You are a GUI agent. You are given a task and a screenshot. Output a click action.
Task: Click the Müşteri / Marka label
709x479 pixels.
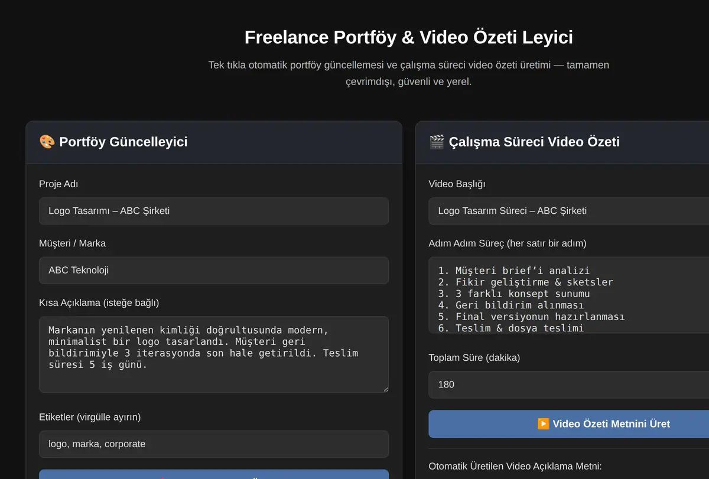click(73, 243)
